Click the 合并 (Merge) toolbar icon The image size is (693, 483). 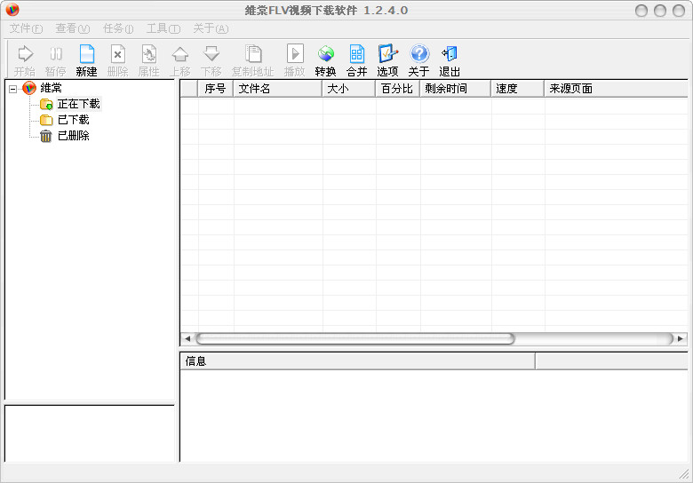[x=356, y=55]
